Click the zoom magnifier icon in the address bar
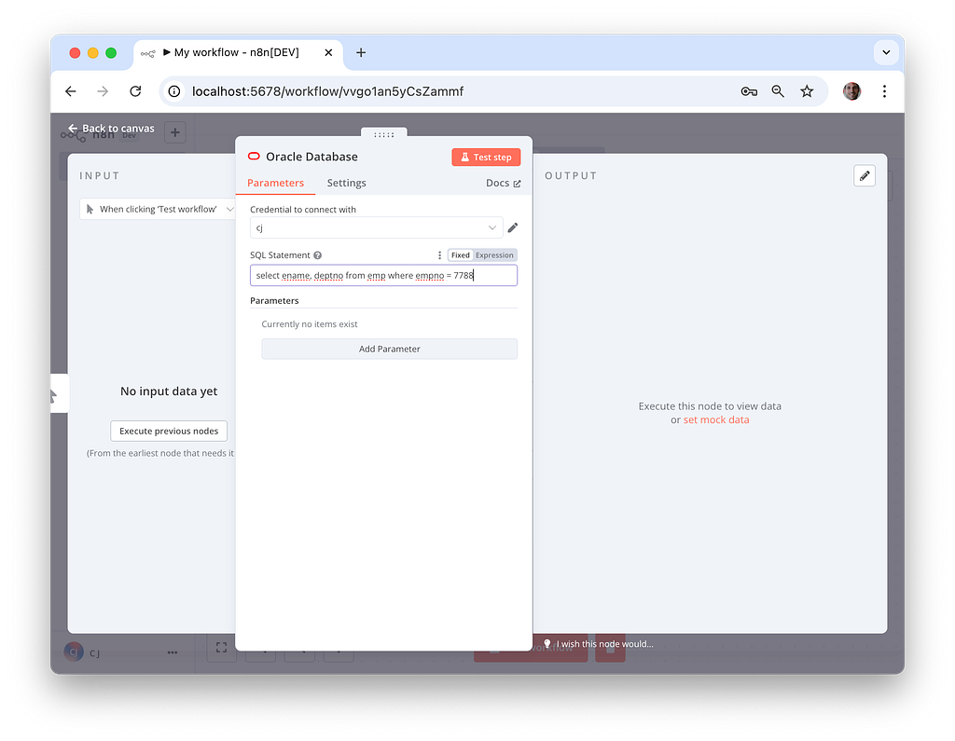955x741 pixels. 778,91
